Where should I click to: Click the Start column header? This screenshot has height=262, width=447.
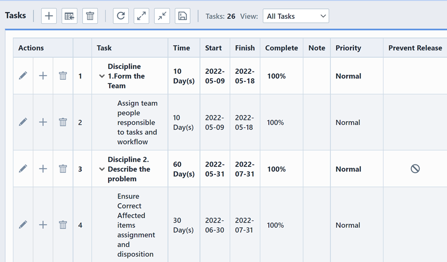point(213,48)
